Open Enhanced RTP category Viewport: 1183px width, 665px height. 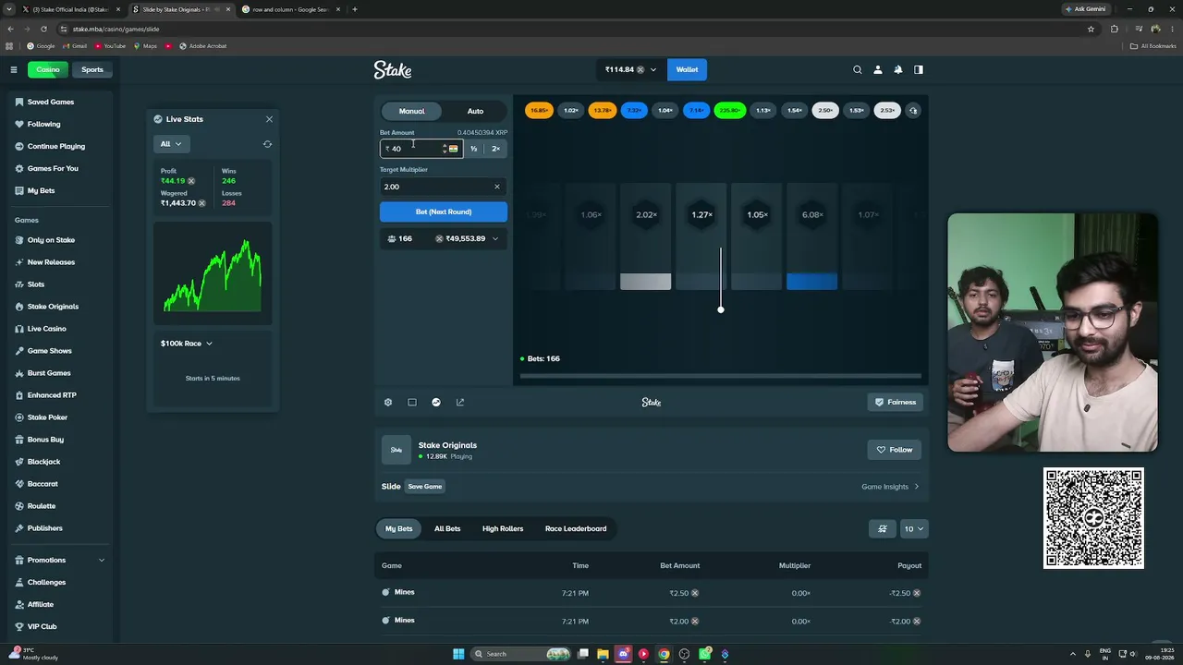coord(52,395)
